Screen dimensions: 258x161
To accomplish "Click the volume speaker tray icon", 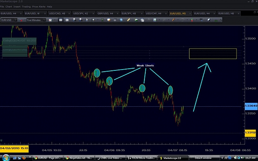I will click(243, 158).
